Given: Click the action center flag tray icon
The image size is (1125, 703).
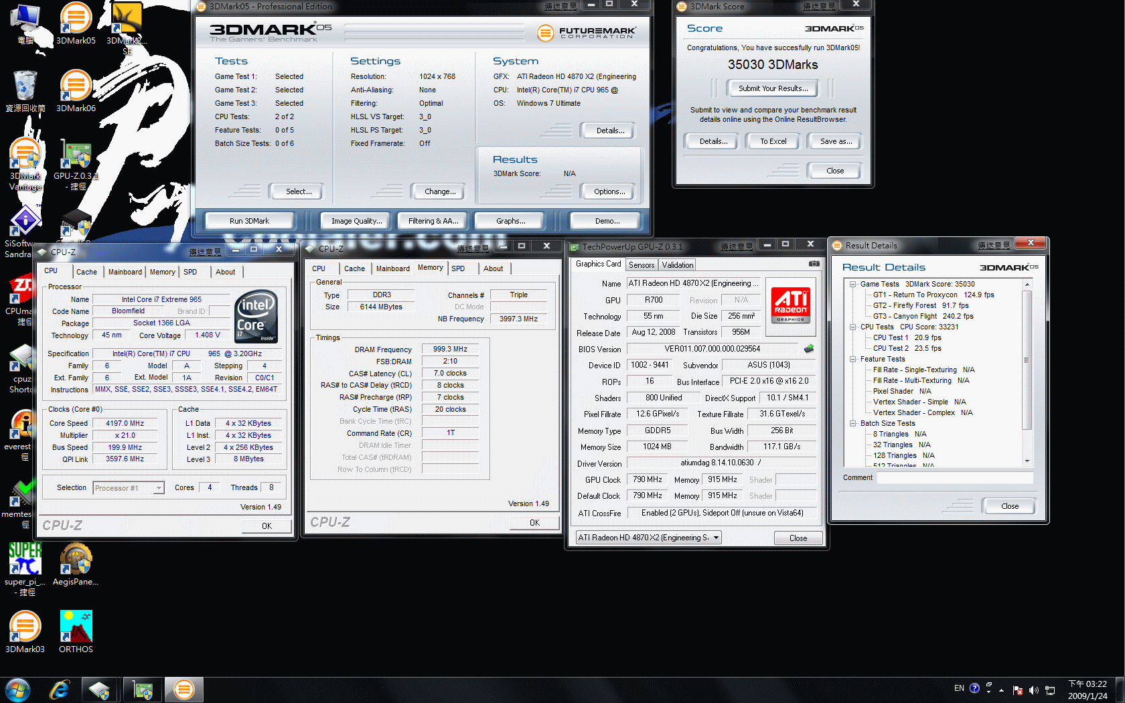Looking at the screenshot, I should click(1017, 690).
